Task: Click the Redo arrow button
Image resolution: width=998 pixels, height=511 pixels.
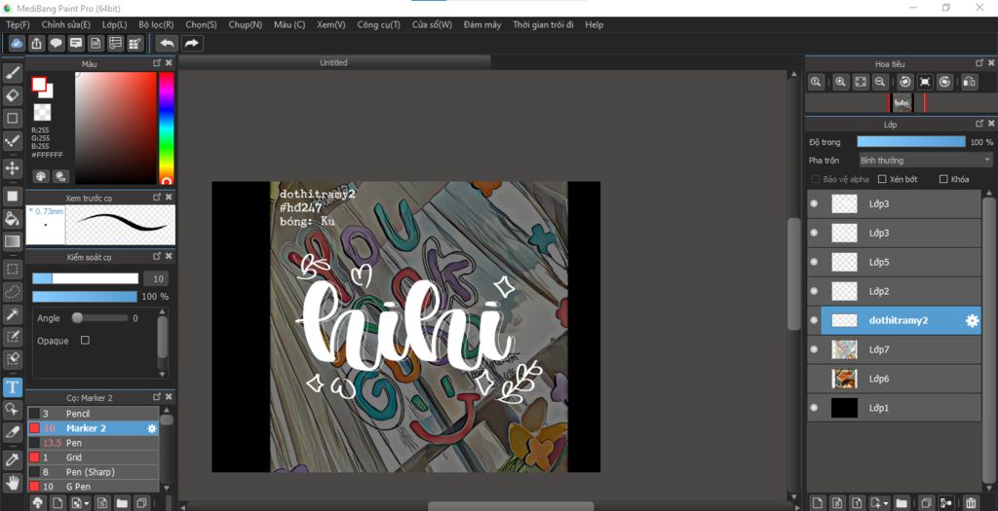Action: click(x=191, y=43)
